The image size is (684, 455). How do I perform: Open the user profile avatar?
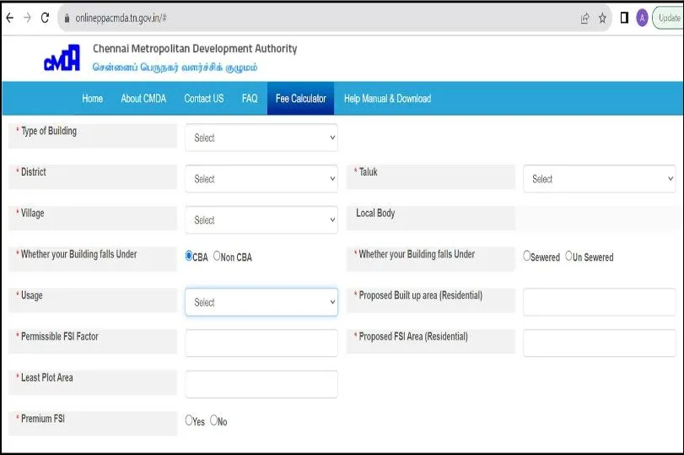[642, 18]
